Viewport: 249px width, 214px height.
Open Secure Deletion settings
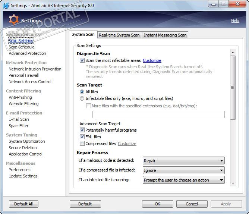[23, 148]
